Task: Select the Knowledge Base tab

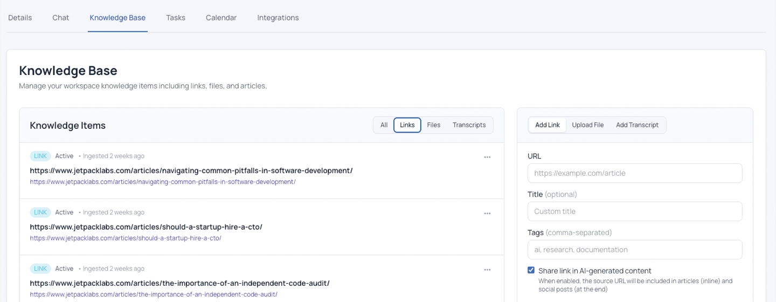Action: [117, 17]
